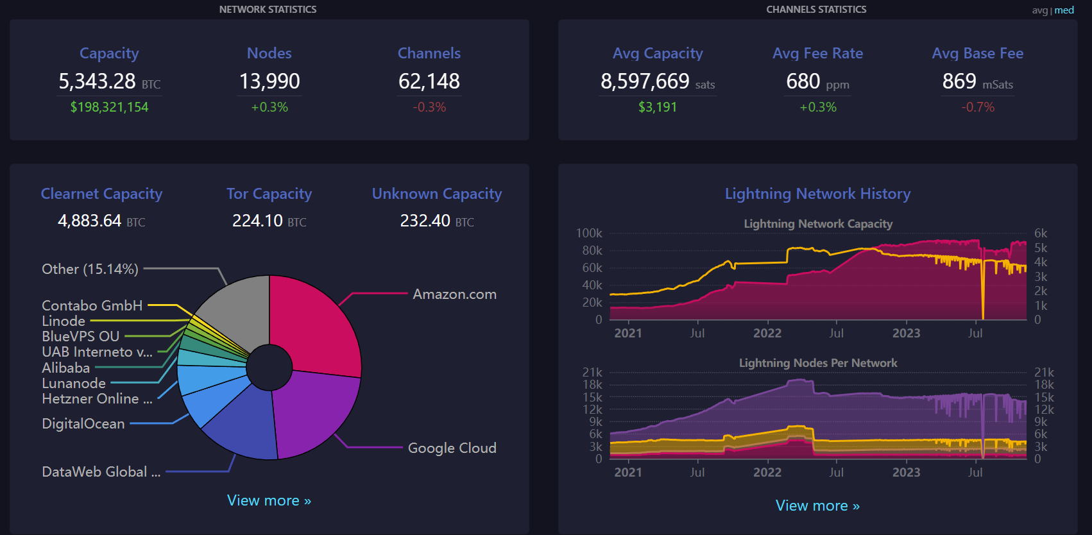Open View more below the ISP pie chart

(269, 500)
